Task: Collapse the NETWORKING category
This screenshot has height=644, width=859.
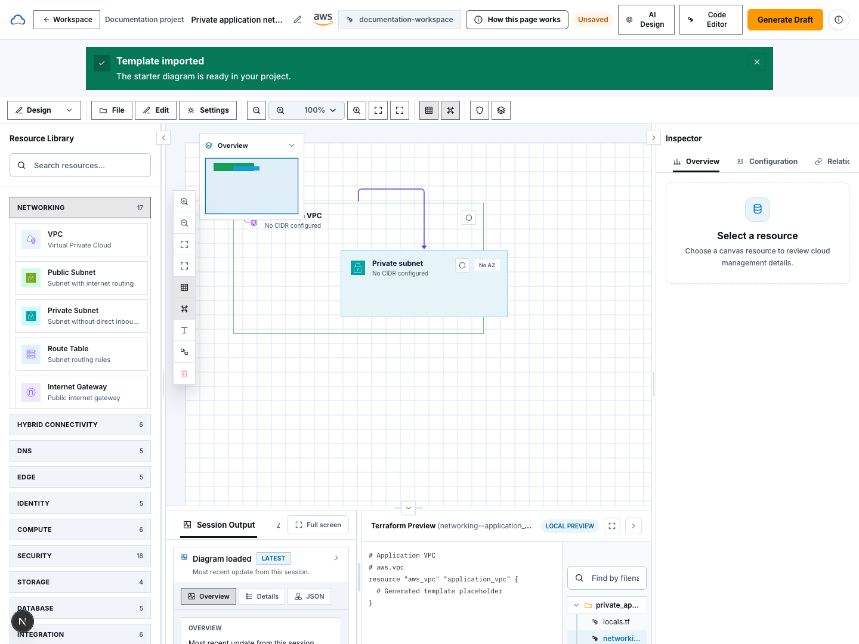Action: tap(80, 208)
